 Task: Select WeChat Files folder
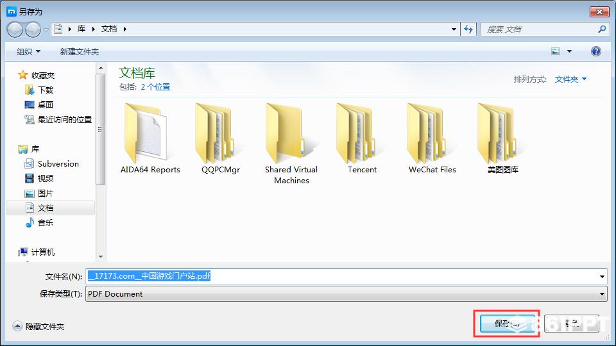(432, 138)
